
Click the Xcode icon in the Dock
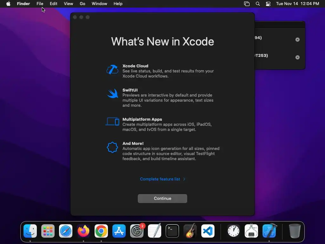pos(269,231)
